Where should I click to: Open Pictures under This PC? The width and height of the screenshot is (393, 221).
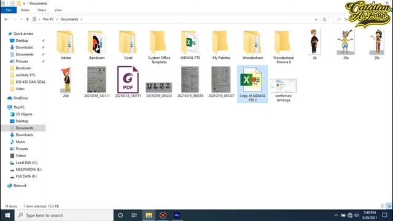(22, 149)
